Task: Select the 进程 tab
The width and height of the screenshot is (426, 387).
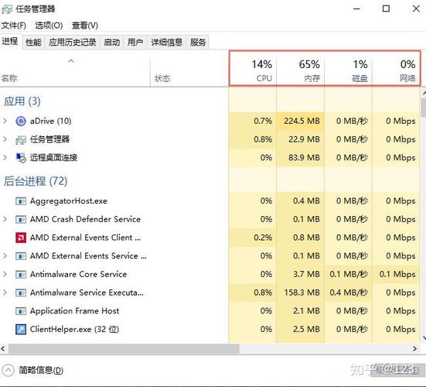Action: (x=10, y=41)
